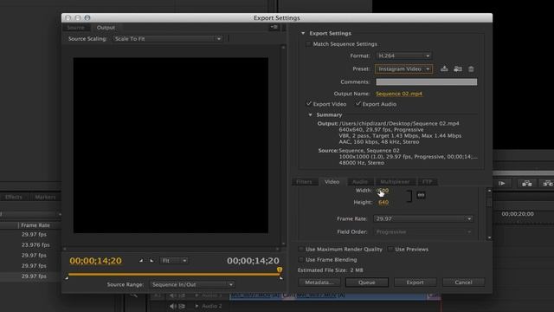
Task: Open the Audio settings tab
Action: point(360,182)
